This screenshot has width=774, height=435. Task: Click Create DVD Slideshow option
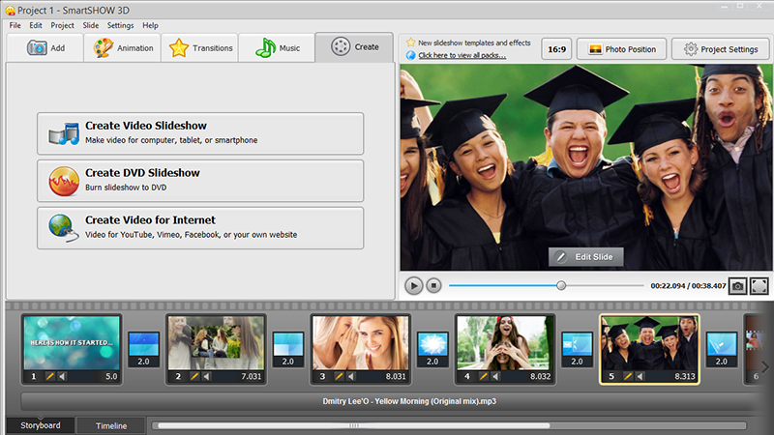[x=200, y=181]
